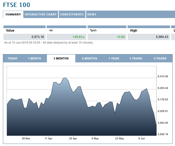
Task: Select the 5 Years chart range
Action: pos(160,58)
